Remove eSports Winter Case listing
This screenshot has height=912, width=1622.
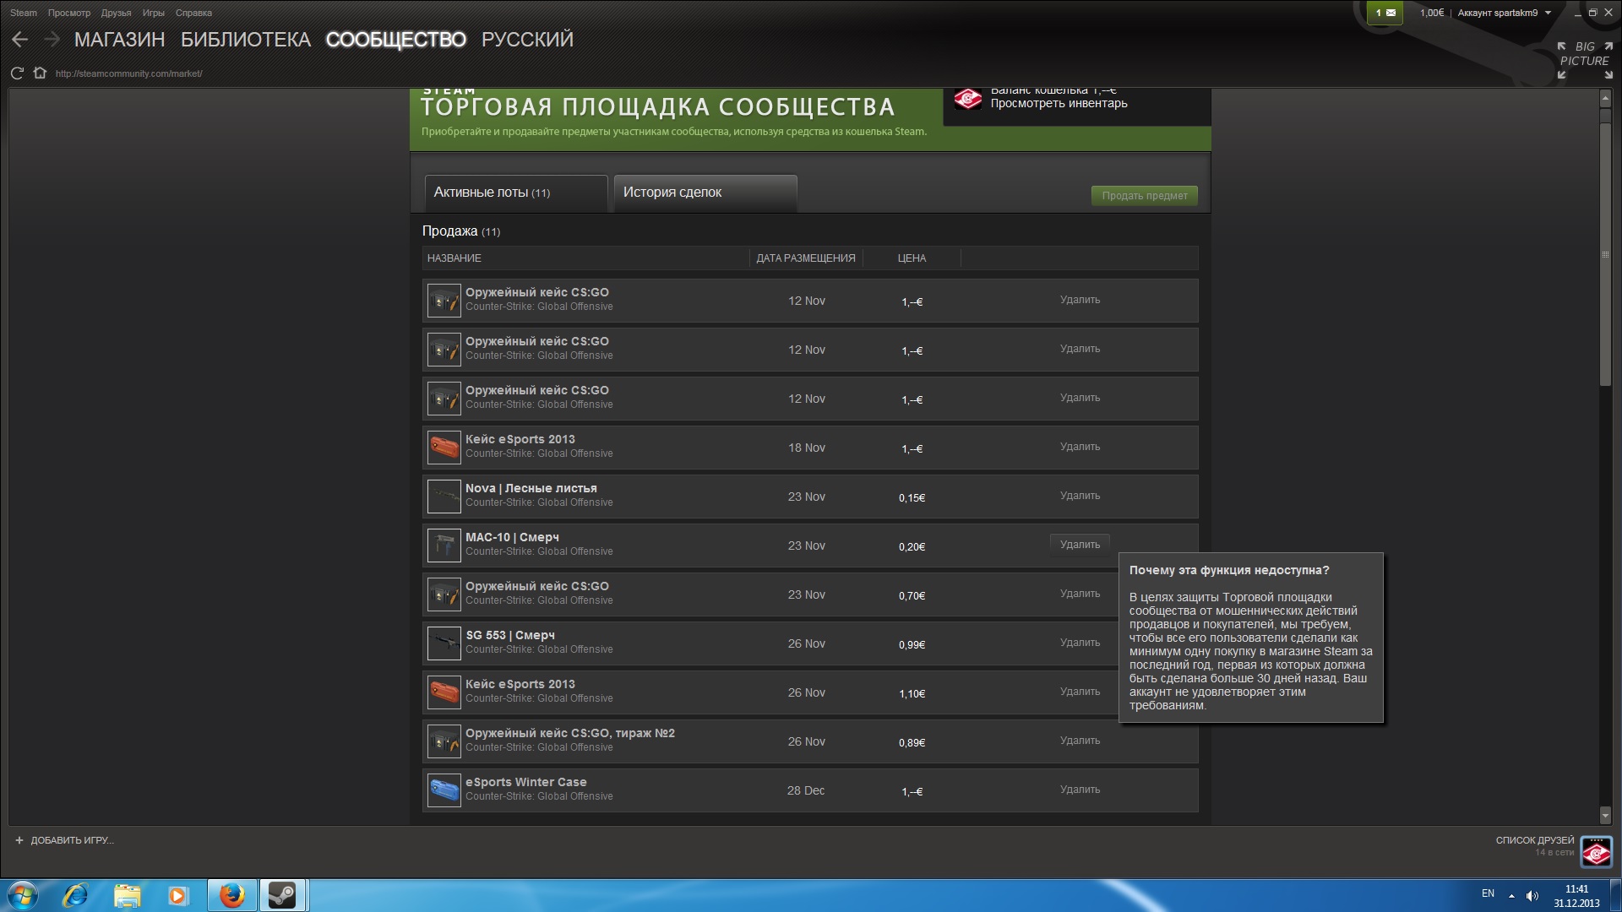1080,790
